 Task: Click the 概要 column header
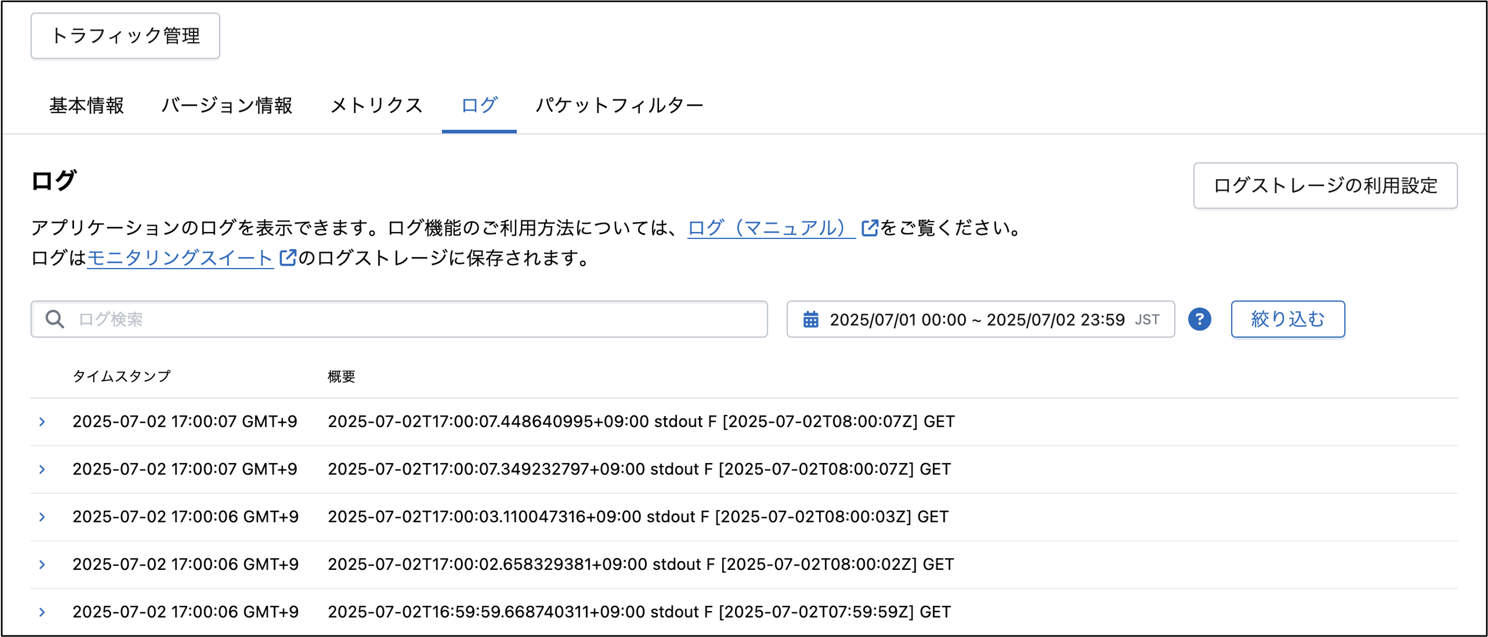(x=342, y=376)
